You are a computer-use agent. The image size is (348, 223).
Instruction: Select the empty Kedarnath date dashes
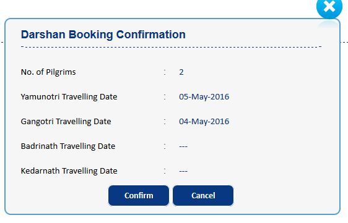point(183,171)
